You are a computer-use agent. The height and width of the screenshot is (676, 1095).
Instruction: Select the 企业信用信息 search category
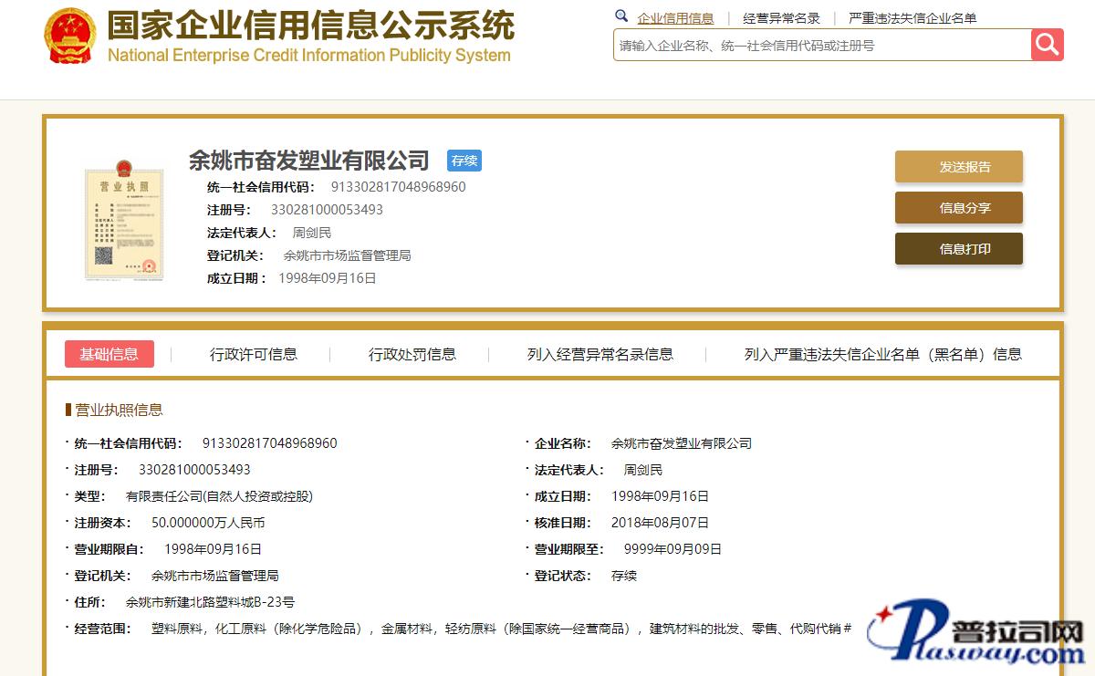pos(675,18)
